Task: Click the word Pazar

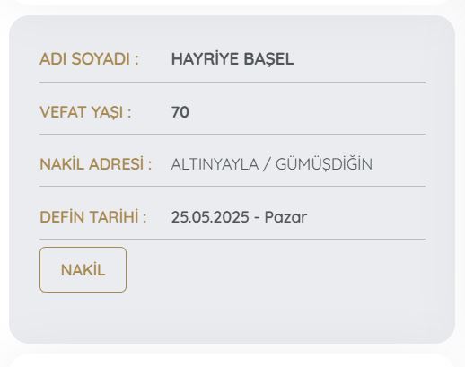Action: click(x=285, y=217)
